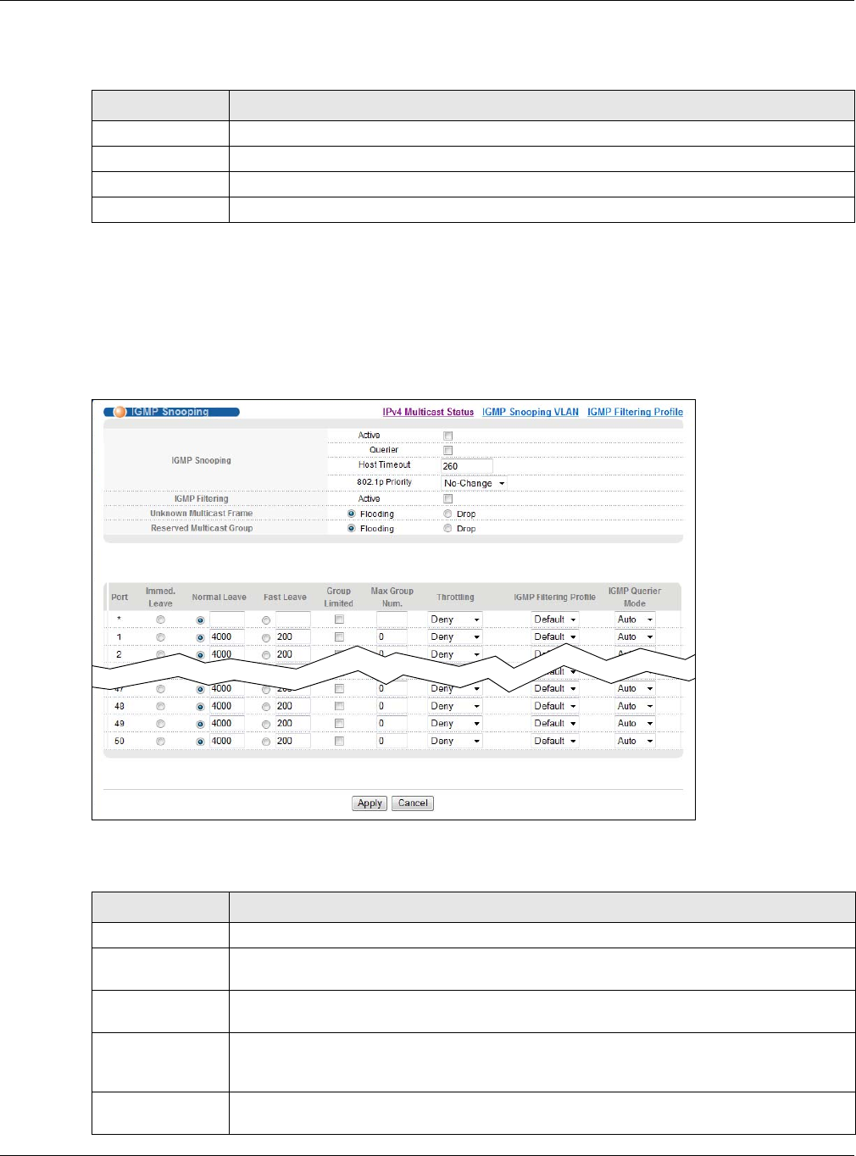856x1156 pixels.
Task: Click Normal Leave 4000 field for port 49
Action: (x=227, y=723)
